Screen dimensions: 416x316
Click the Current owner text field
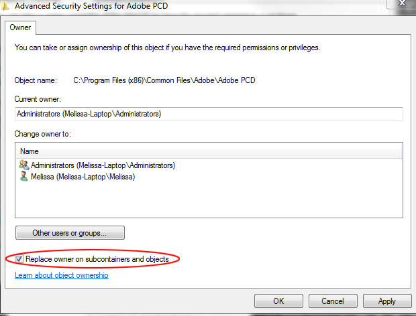(x=208, y=114)
